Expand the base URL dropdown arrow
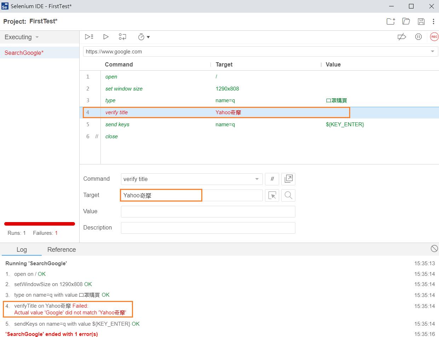The width and height of the screenshot is (439, 337). [433, 52]
